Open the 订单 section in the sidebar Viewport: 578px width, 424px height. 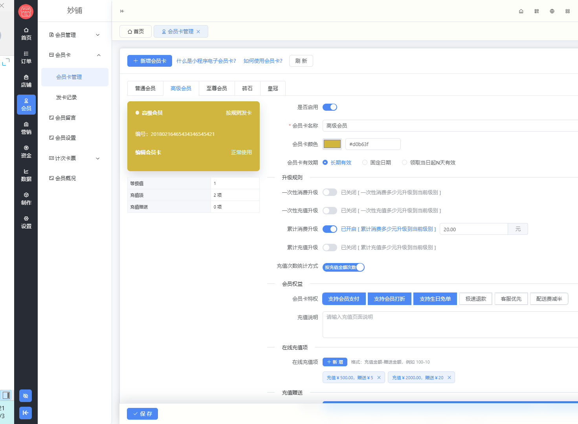[26, 58]
